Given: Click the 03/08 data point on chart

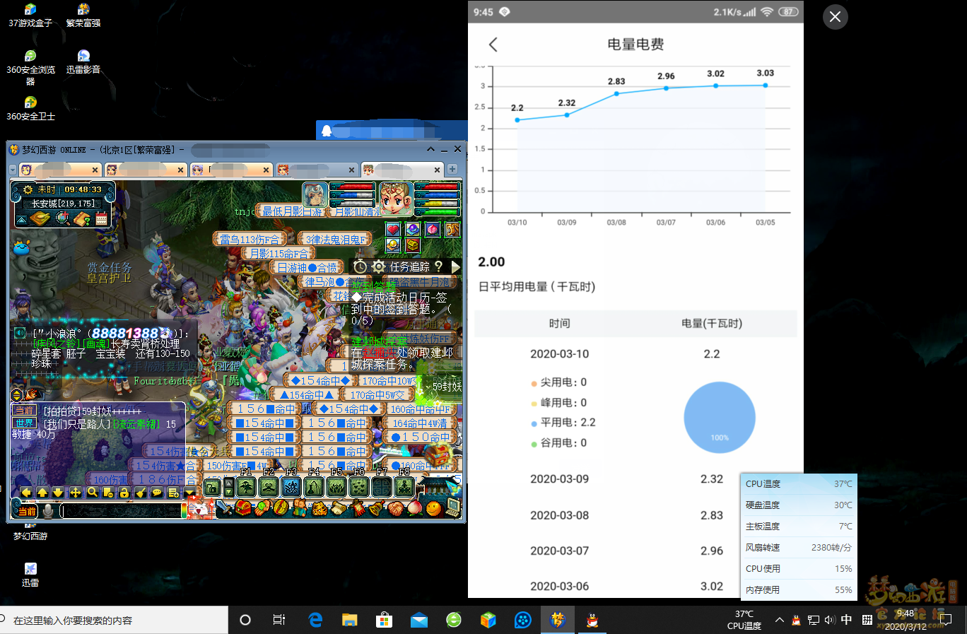Looking at the screenshot, I should (x=616, y=93).
